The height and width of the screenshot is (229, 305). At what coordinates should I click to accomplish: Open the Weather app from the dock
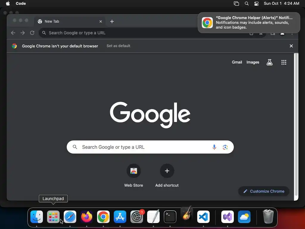[244, 217]
